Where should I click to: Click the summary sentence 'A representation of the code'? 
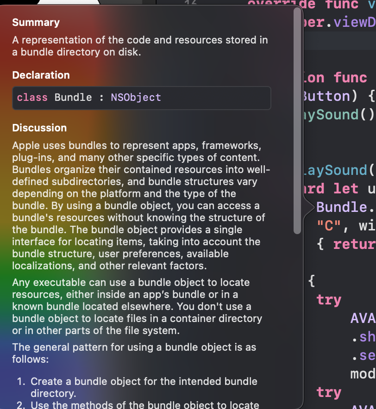[x=140, y=46]
